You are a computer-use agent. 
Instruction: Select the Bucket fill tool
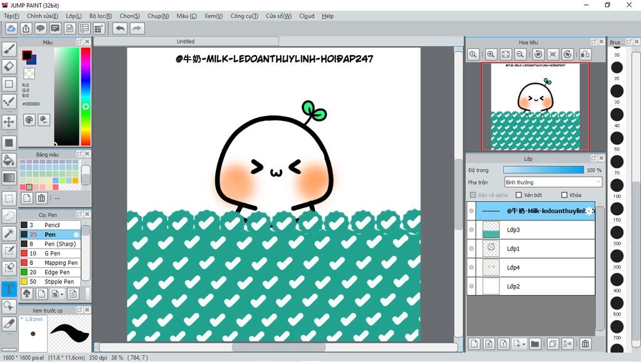(9, 160)
